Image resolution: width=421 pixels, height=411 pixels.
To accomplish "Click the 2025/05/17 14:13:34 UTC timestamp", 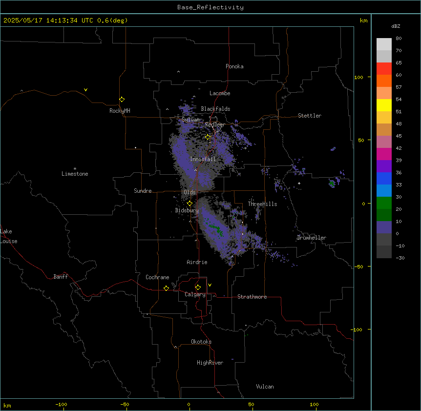I will [x=65, y=21].
